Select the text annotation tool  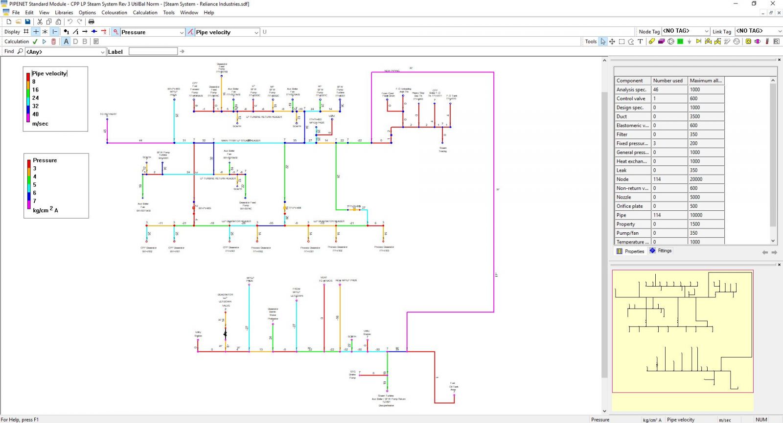pyautogui.click(x=640, y=42)
